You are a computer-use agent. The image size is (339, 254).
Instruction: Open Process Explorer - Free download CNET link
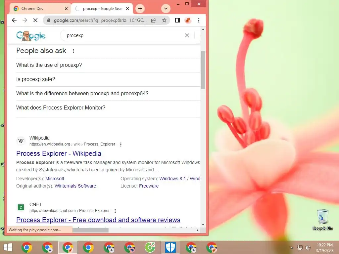(98, 220)
